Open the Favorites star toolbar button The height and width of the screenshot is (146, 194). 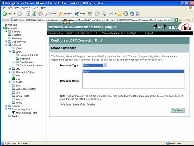point(66,14)
